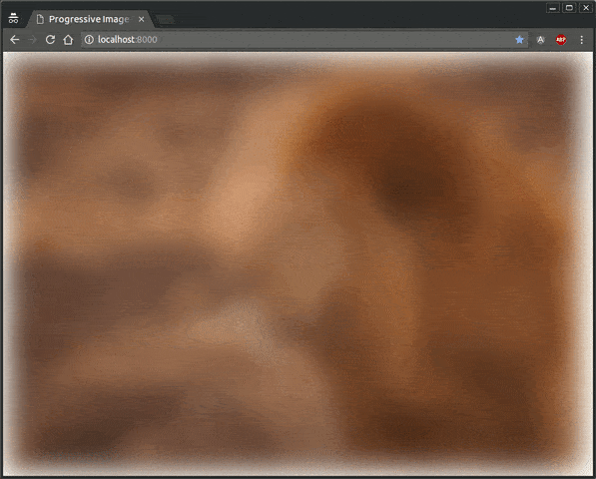Open the Angular extension icon
The height and width of the screenshot is (479, 596).
pyautogui.click(x=540, y=40)
